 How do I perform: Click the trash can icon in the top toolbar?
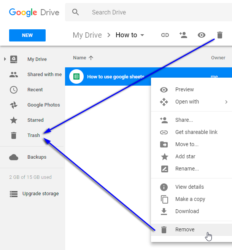219,35
